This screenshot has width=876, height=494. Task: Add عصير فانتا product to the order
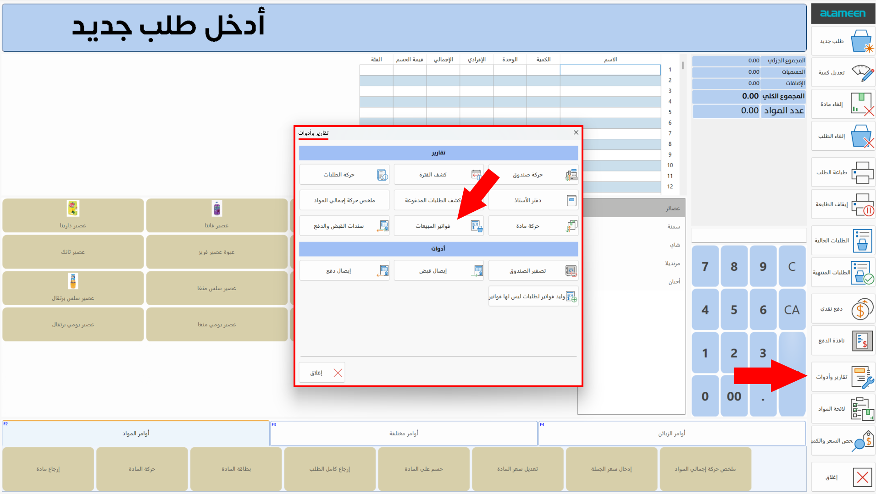pos(216,215)
